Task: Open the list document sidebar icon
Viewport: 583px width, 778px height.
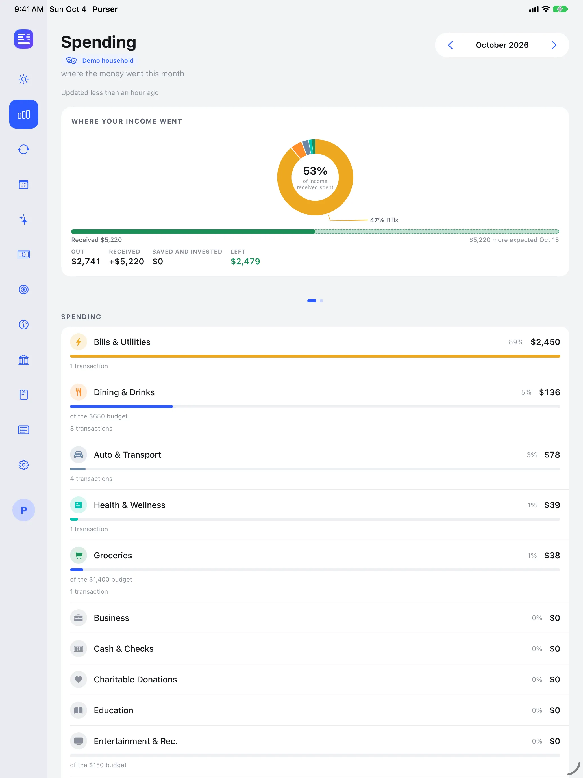Action: tap(23, 430)
